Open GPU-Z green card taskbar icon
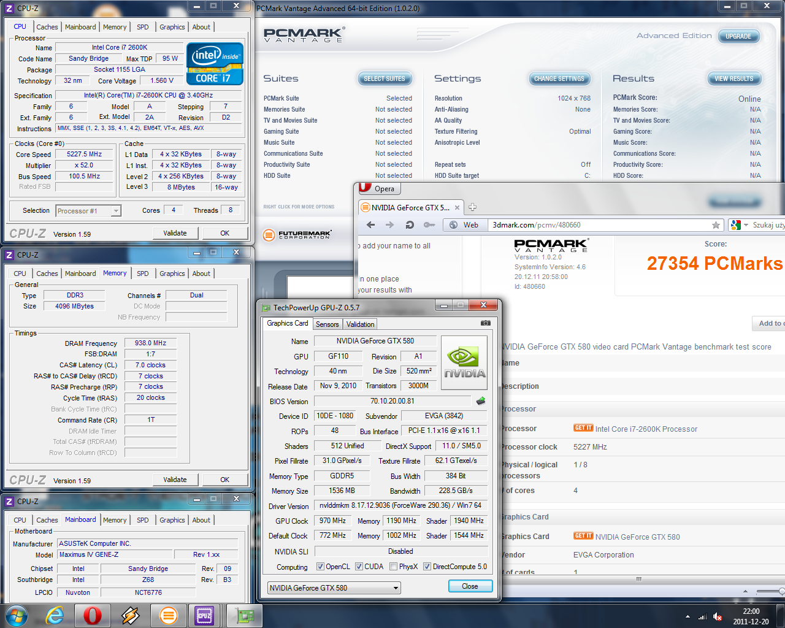785x628 pixels. coord(245,616)
